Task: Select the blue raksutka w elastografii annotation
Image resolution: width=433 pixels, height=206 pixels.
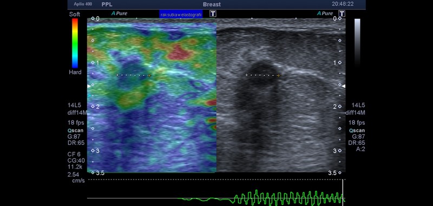Action: click(x=181, y=15)
